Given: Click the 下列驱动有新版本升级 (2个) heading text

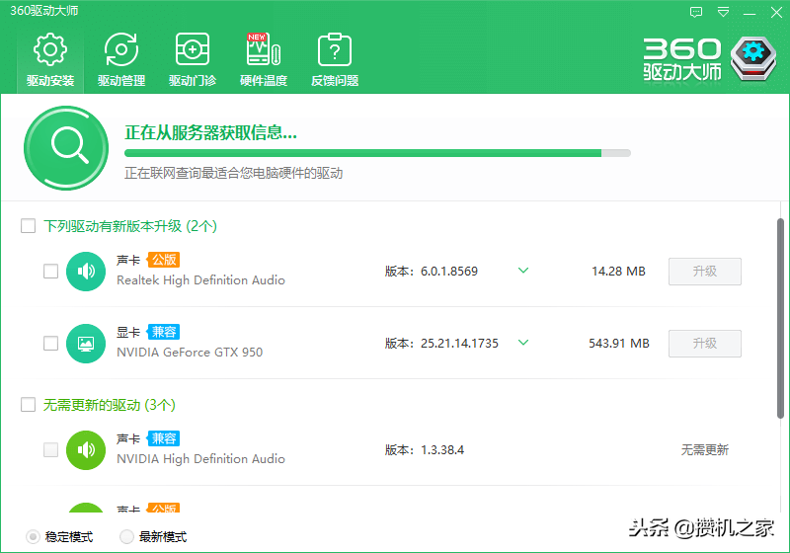Looking at the screenshot, I should 130,226.
